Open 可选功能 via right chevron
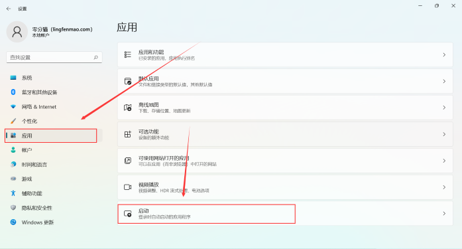 click(x=444, y=134)
